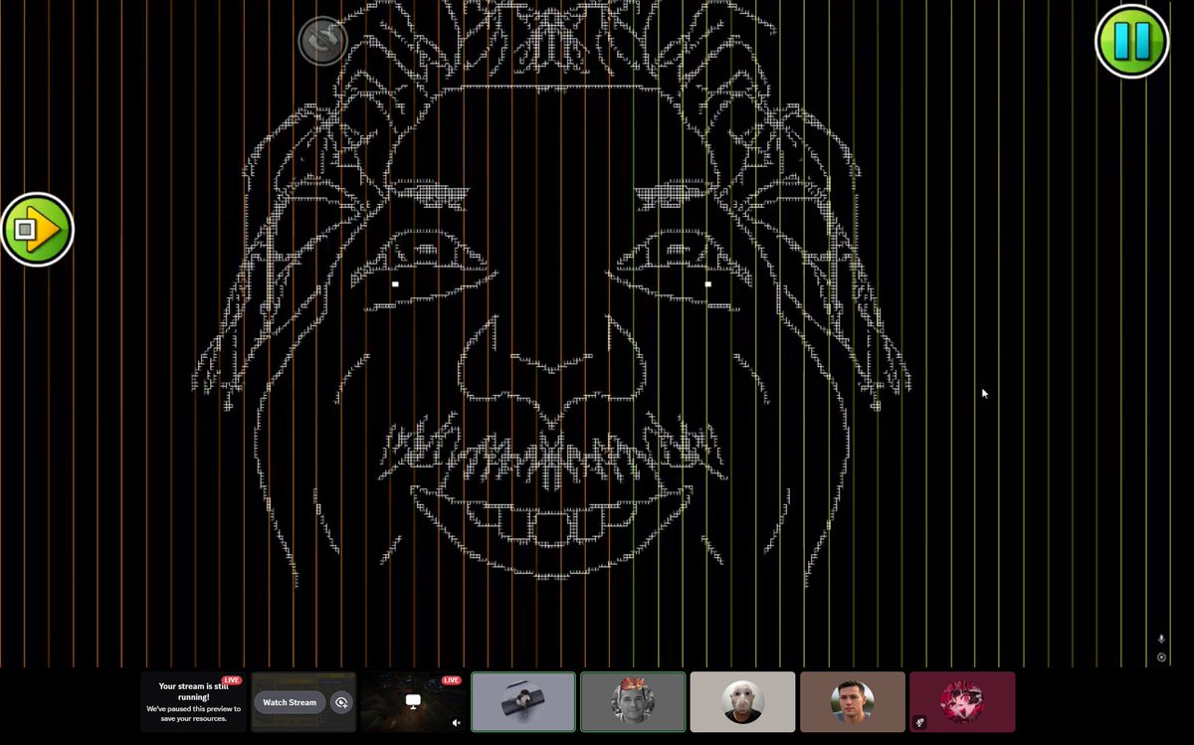Click the monitor icon on the live screen-share thumbnail

click(412, 703)
